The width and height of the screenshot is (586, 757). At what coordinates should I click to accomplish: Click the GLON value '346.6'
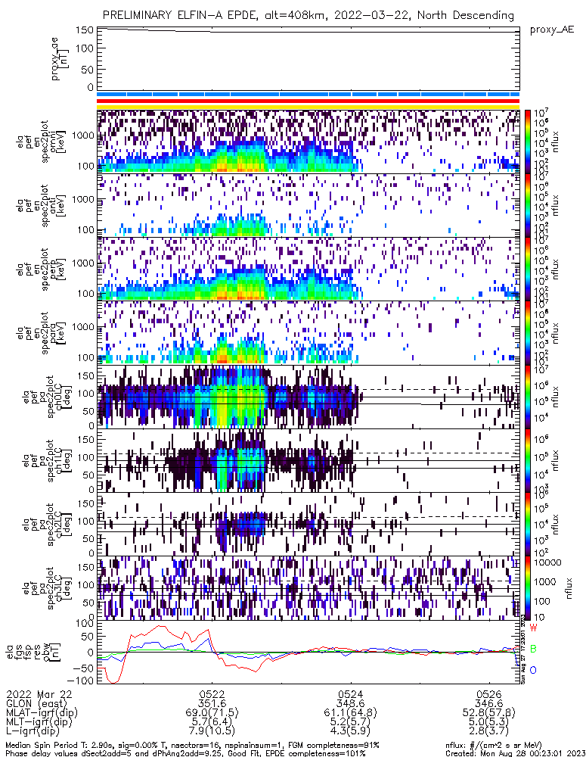coord(488,703)
